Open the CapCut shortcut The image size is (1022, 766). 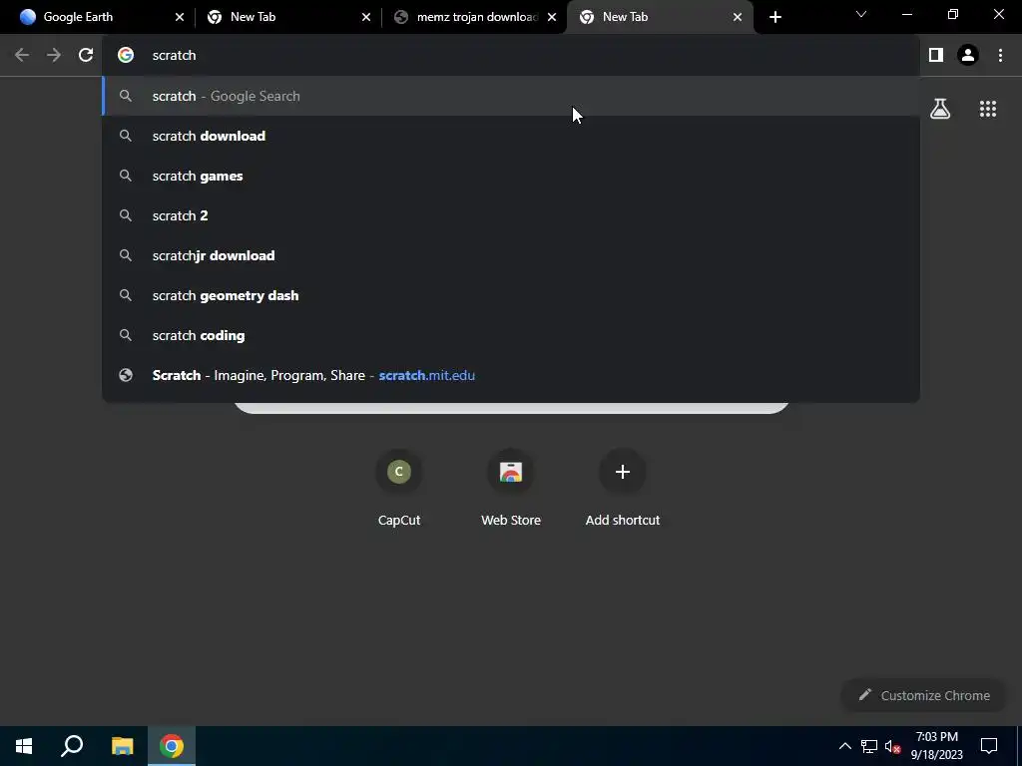coord(399,489)
